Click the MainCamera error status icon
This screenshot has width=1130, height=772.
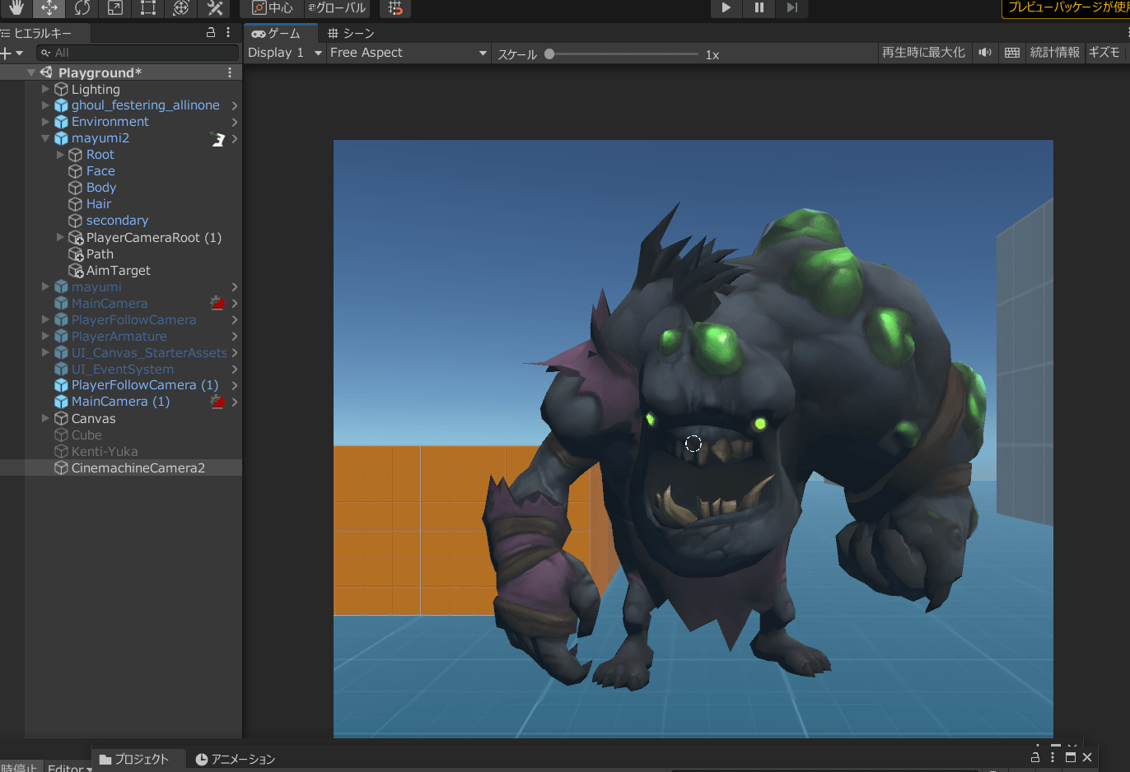coord(217,303)
